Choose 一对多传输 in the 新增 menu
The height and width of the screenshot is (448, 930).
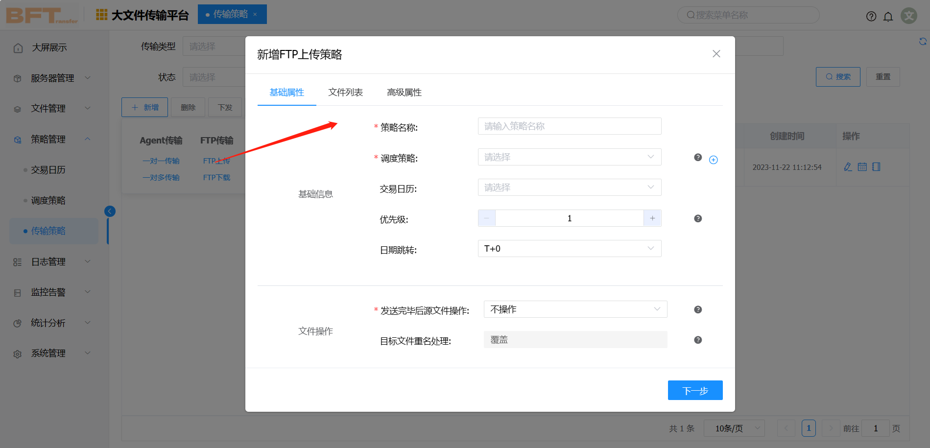tap(161, 178)
